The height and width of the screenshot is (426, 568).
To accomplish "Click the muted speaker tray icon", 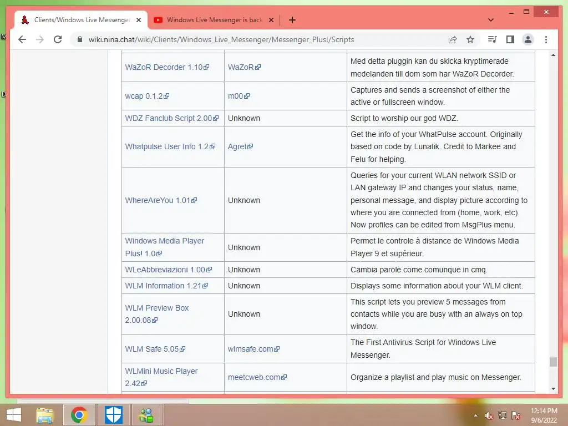I will (x=489, y=415).
